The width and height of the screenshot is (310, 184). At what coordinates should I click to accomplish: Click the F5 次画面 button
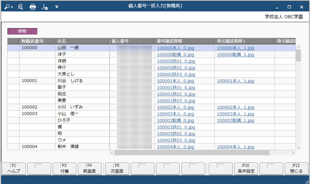(x=117, y=169)
